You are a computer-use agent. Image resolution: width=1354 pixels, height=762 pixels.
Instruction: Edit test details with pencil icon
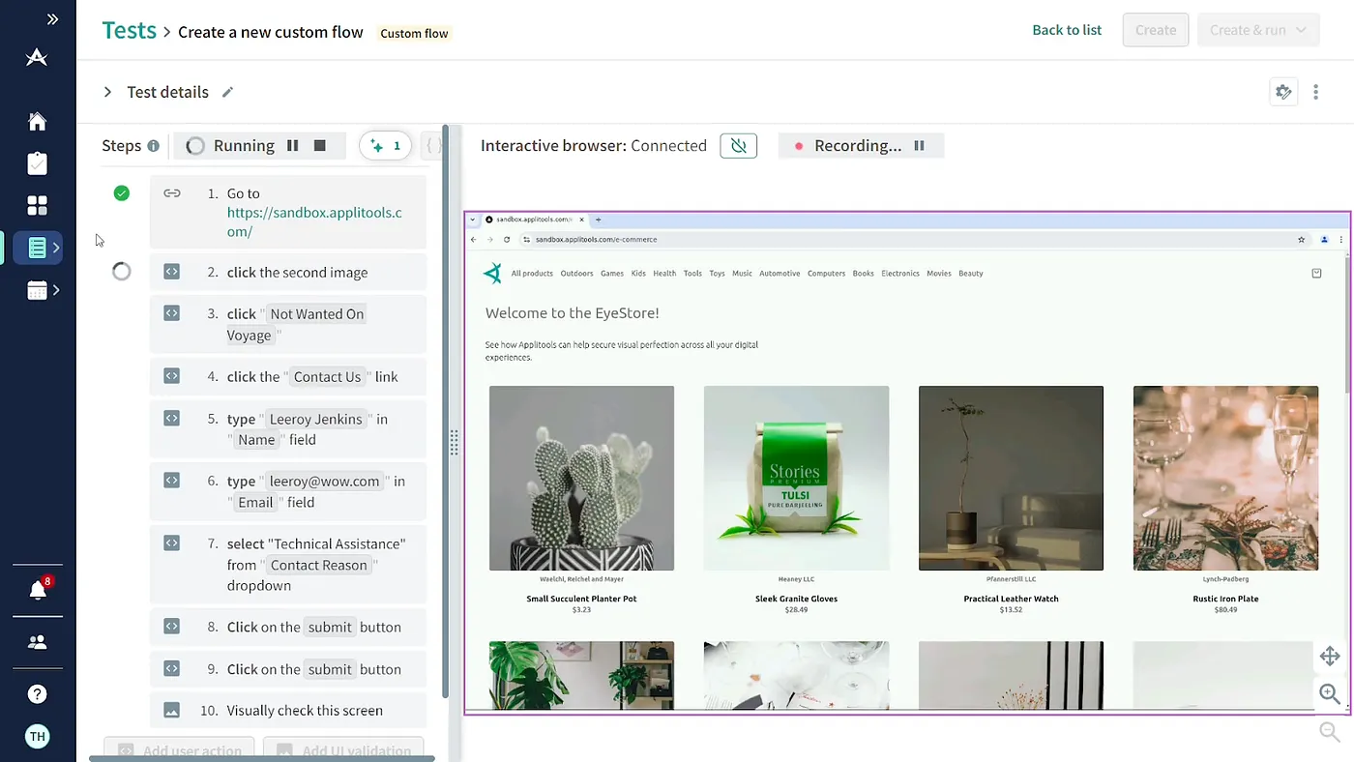pos(227,92)
